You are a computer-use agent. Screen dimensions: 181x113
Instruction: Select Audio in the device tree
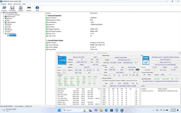[x=9, y=28]
